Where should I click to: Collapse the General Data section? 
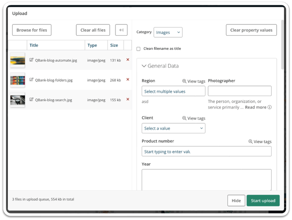tap(144, 66)
